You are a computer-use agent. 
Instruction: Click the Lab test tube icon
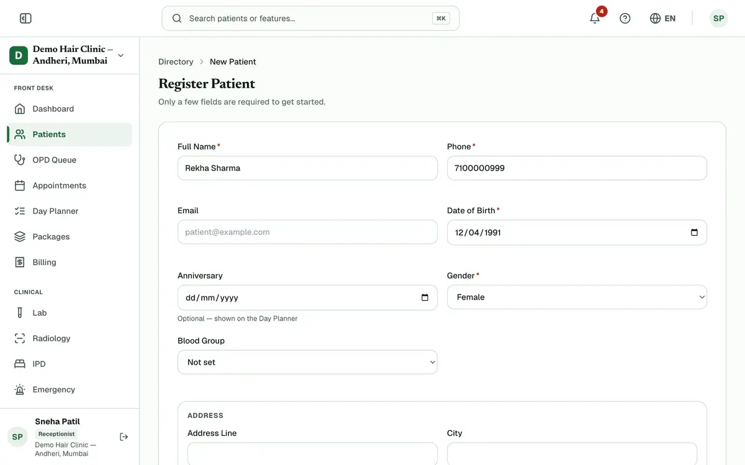(x=20, y=313)
